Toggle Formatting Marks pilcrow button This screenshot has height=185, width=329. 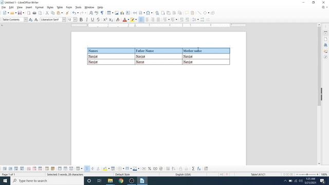point(102,13)
